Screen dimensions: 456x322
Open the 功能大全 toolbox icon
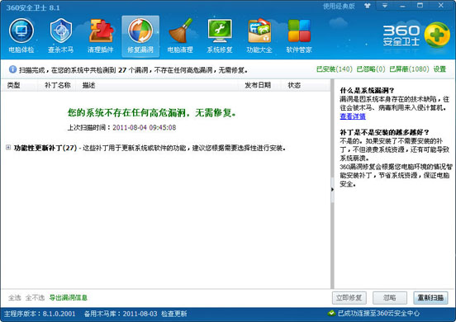259,36
